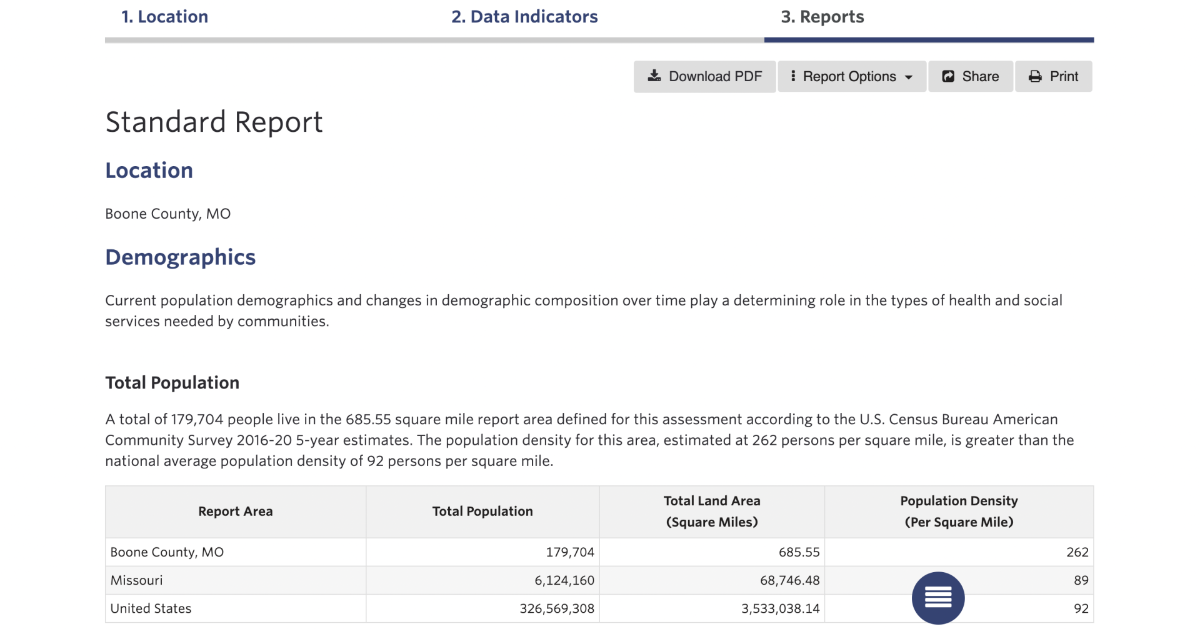Select the United States table row

pos(151,608)
